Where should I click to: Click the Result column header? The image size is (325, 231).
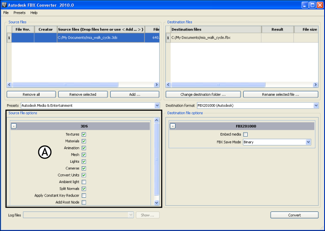[x=277, y=29]
